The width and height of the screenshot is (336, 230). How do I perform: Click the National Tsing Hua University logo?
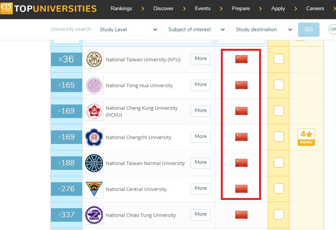point(93,85)
